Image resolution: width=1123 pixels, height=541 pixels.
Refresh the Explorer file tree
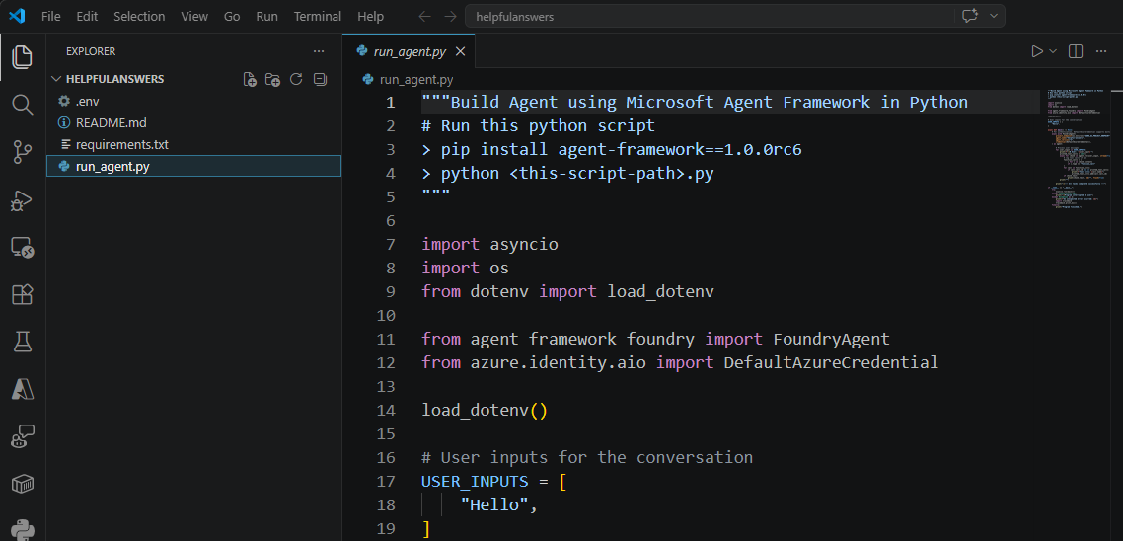pos(296,79)
